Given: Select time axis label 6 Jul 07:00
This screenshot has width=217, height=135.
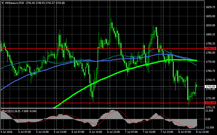Looking at the screenshot, I should [78, 132].
